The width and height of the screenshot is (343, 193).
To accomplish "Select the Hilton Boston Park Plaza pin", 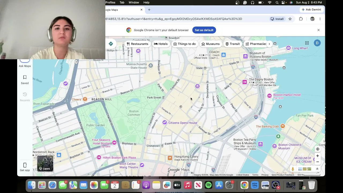I will pyautogui.click(x=99, y=157).
